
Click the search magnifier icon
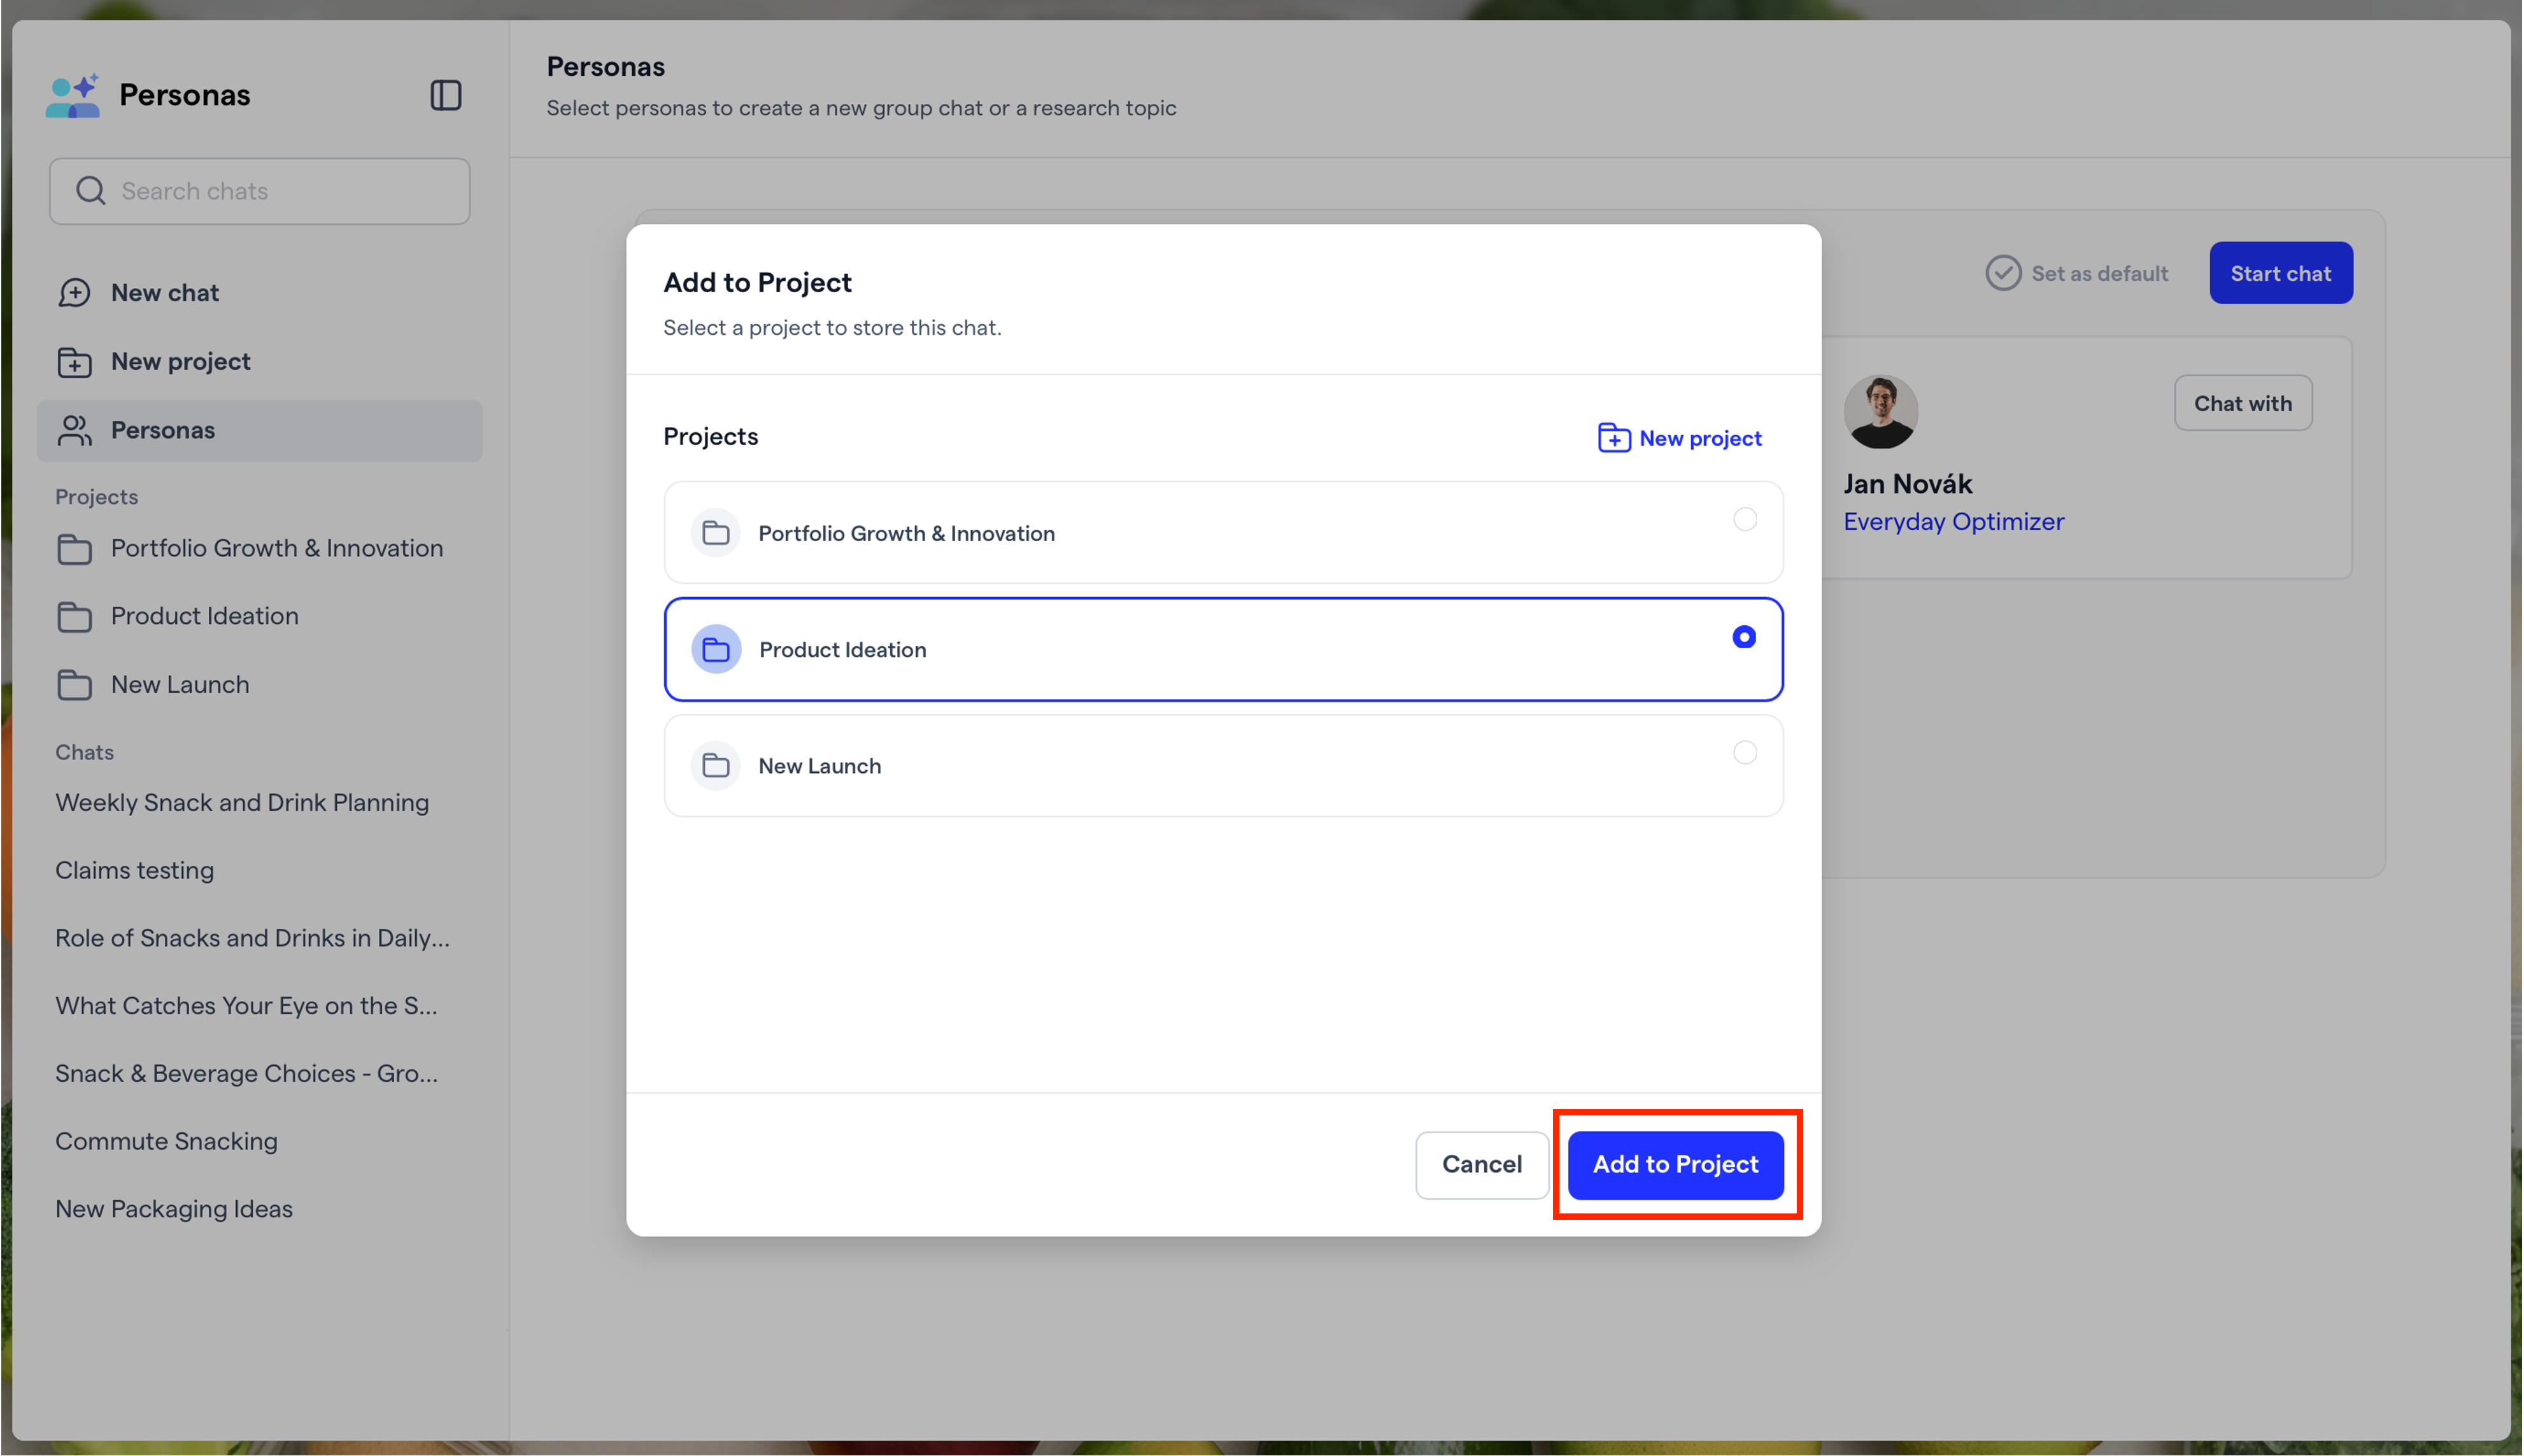coord(91,191)
